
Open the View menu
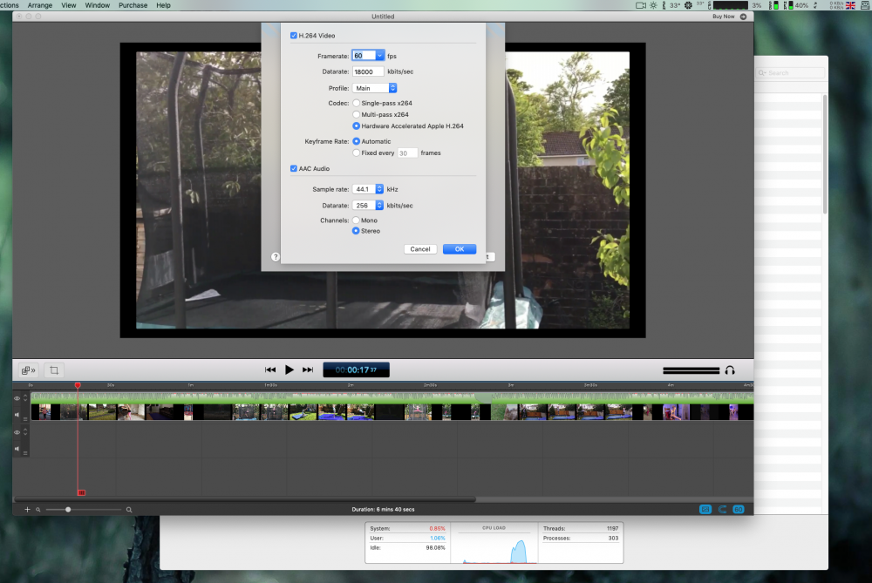pos(68,5)
